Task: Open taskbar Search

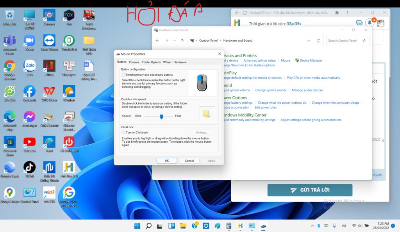Action: point(148,226)
